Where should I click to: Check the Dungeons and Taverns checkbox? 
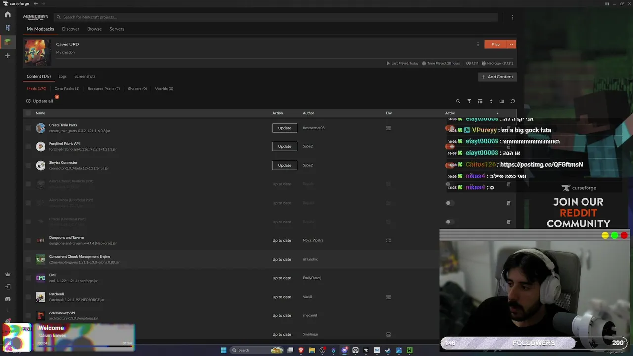point(28,240)
